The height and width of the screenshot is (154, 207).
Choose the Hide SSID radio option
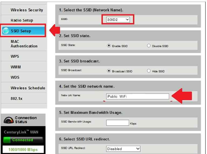coord(149,71)
